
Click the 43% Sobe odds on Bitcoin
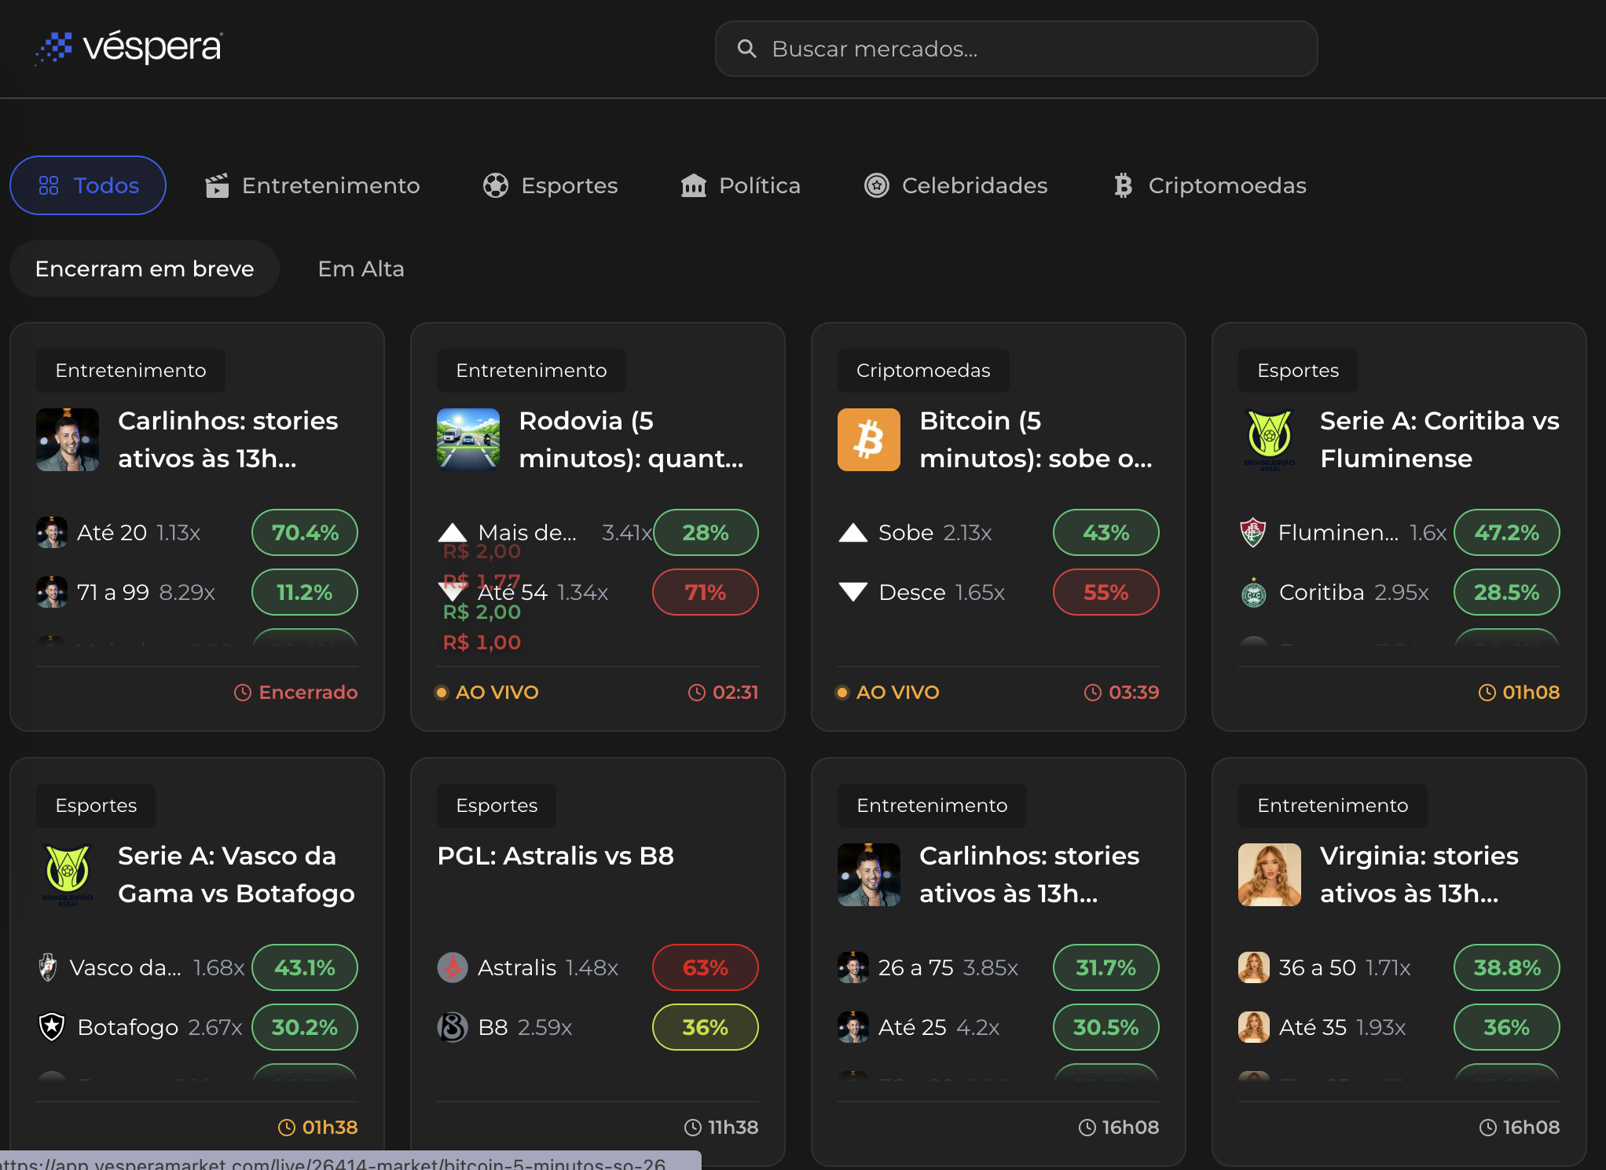click(1105, 532)
